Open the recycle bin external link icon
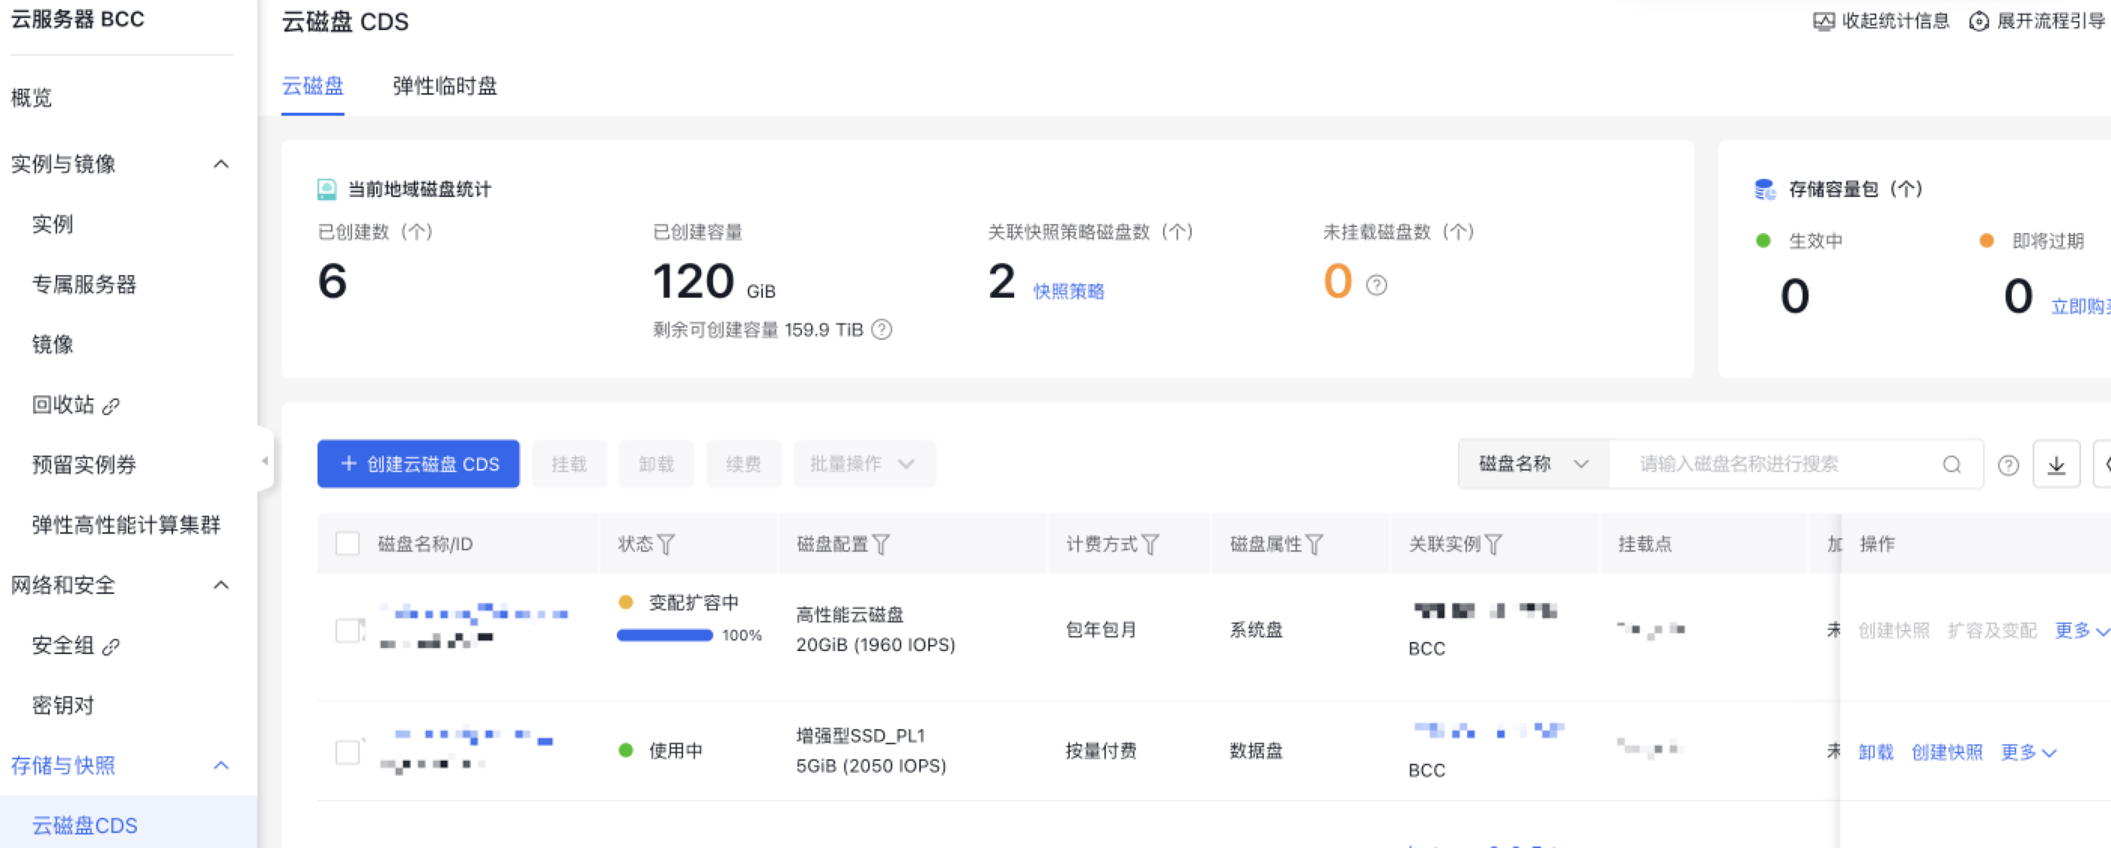 tap(111, 405)
